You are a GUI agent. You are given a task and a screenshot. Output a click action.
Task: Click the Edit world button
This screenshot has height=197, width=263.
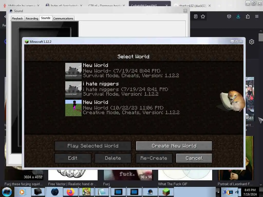click(x=73, y=158)
